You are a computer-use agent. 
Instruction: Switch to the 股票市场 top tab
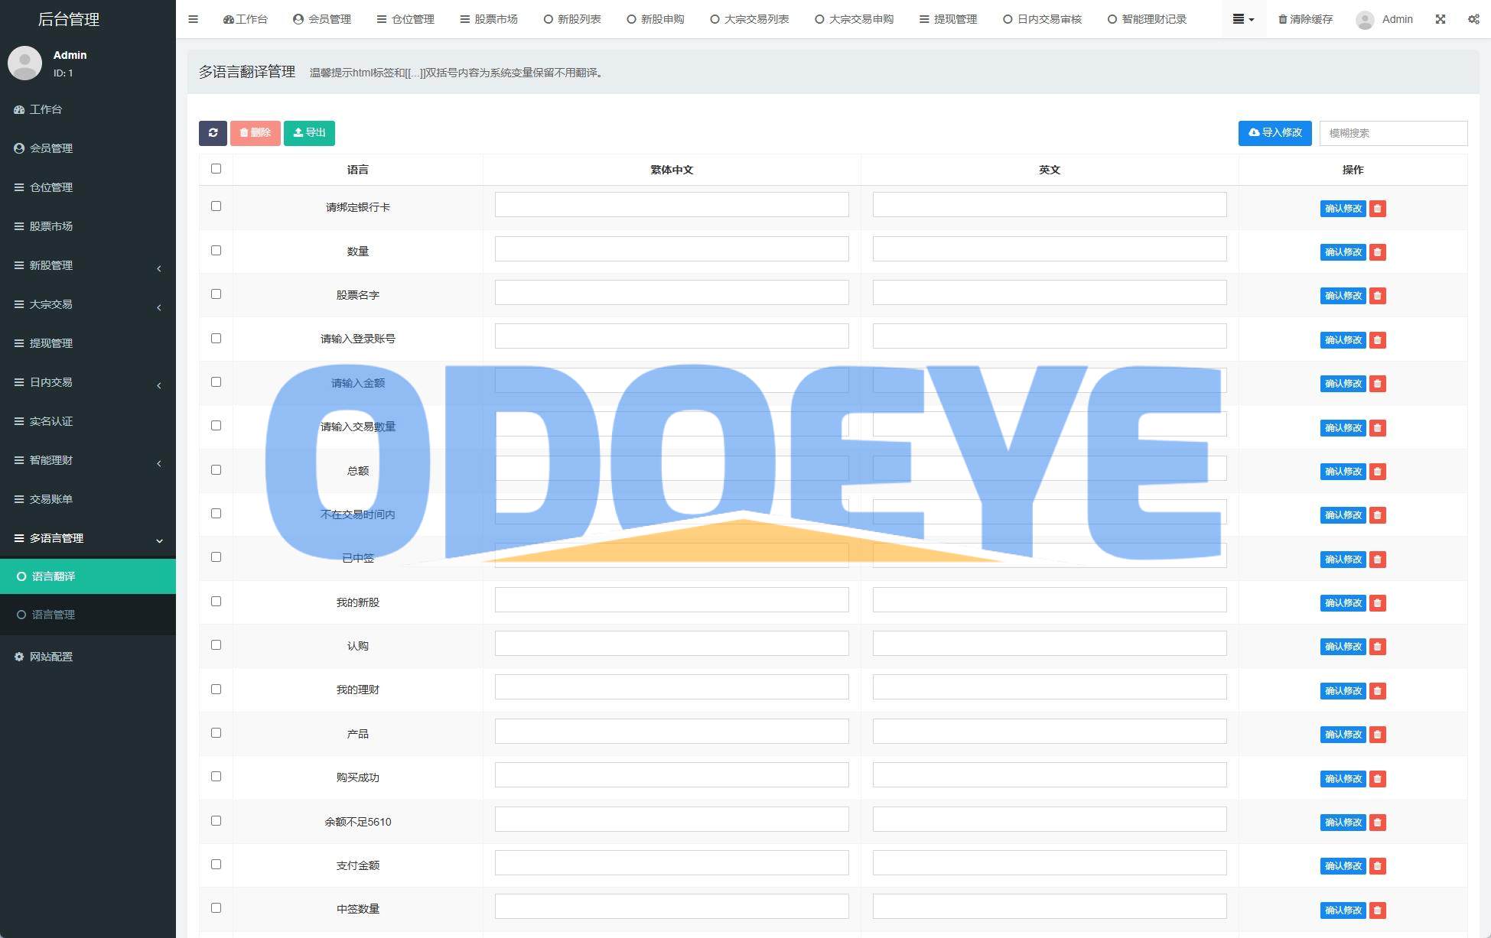click(x=488, y=19)
